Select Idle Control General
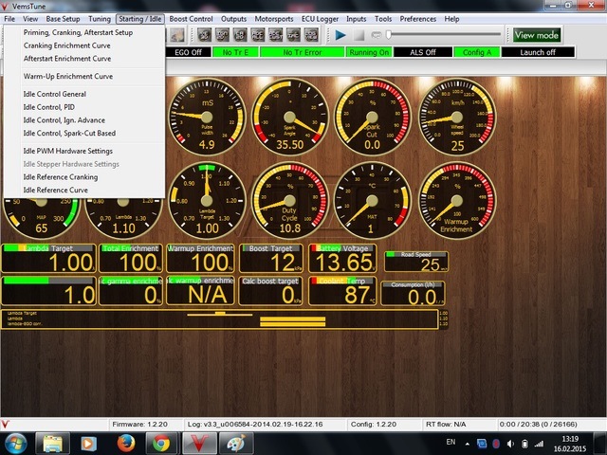The width and height of the screenshot is (607, 455). point(84,94)
